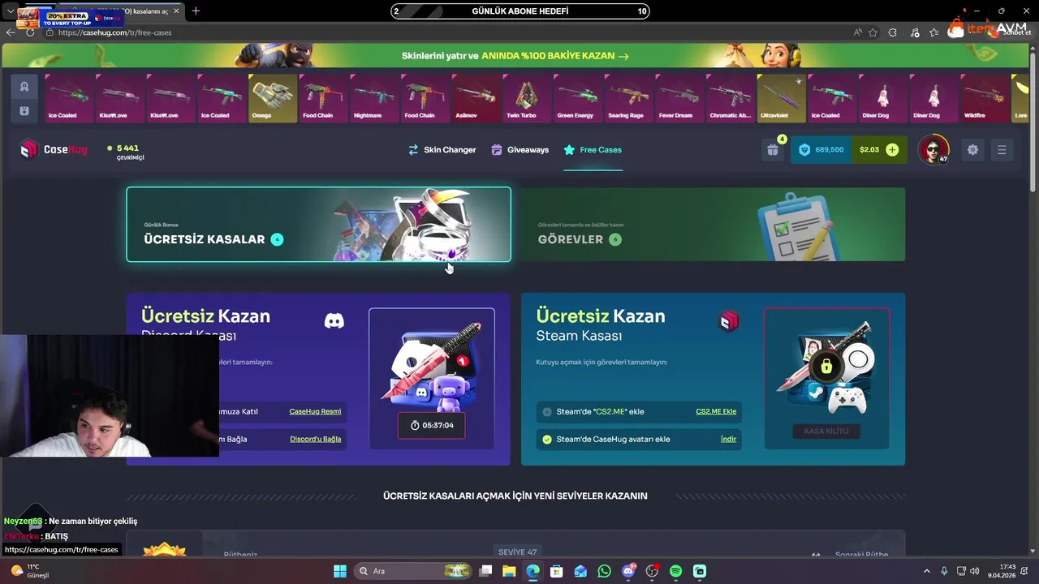Open the Chromatic Ab... drop in feed
1039x584 pixels.
[x=730, y=98]
